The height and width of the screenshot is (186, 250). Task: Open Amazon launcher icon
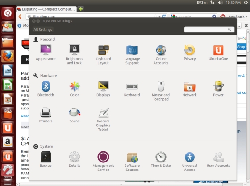pyautogui.click(x=8, y=142)
